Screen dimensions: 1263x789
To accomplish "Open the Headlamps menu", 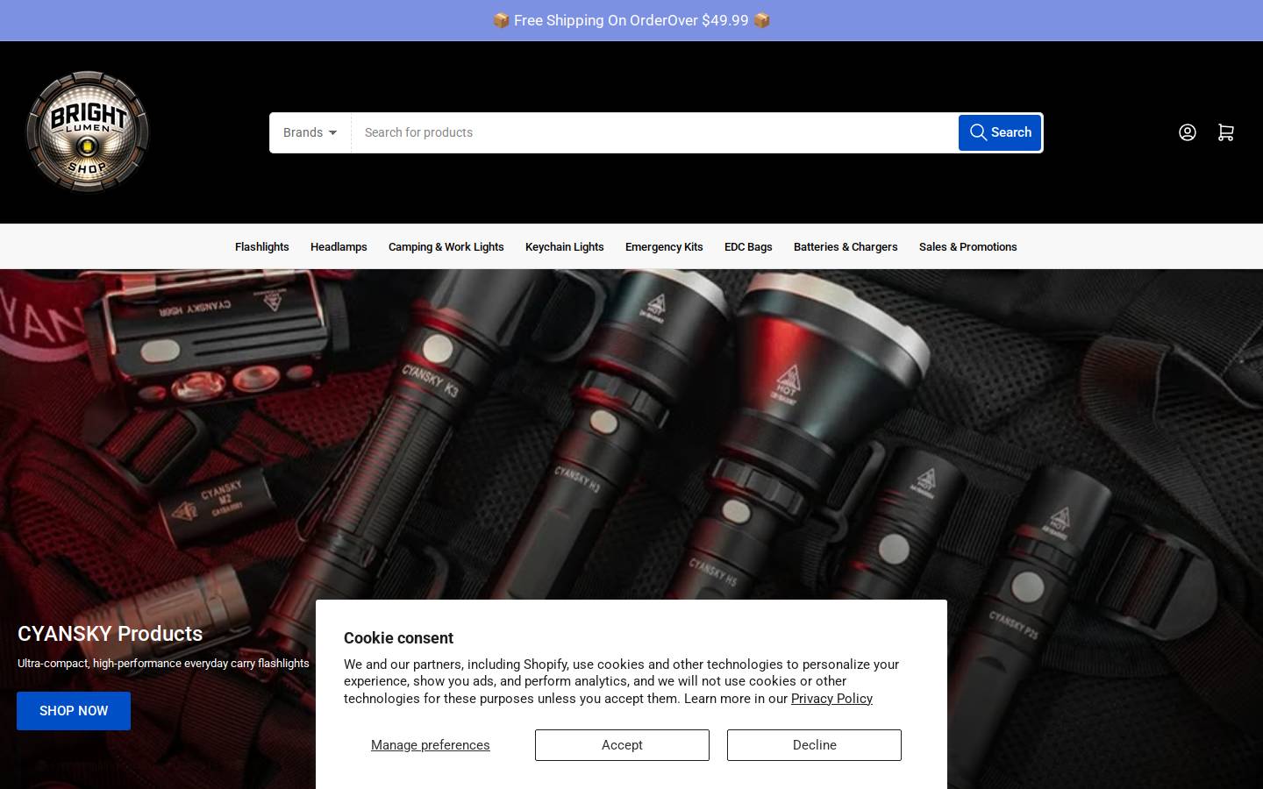I will [x=339, y=247].
